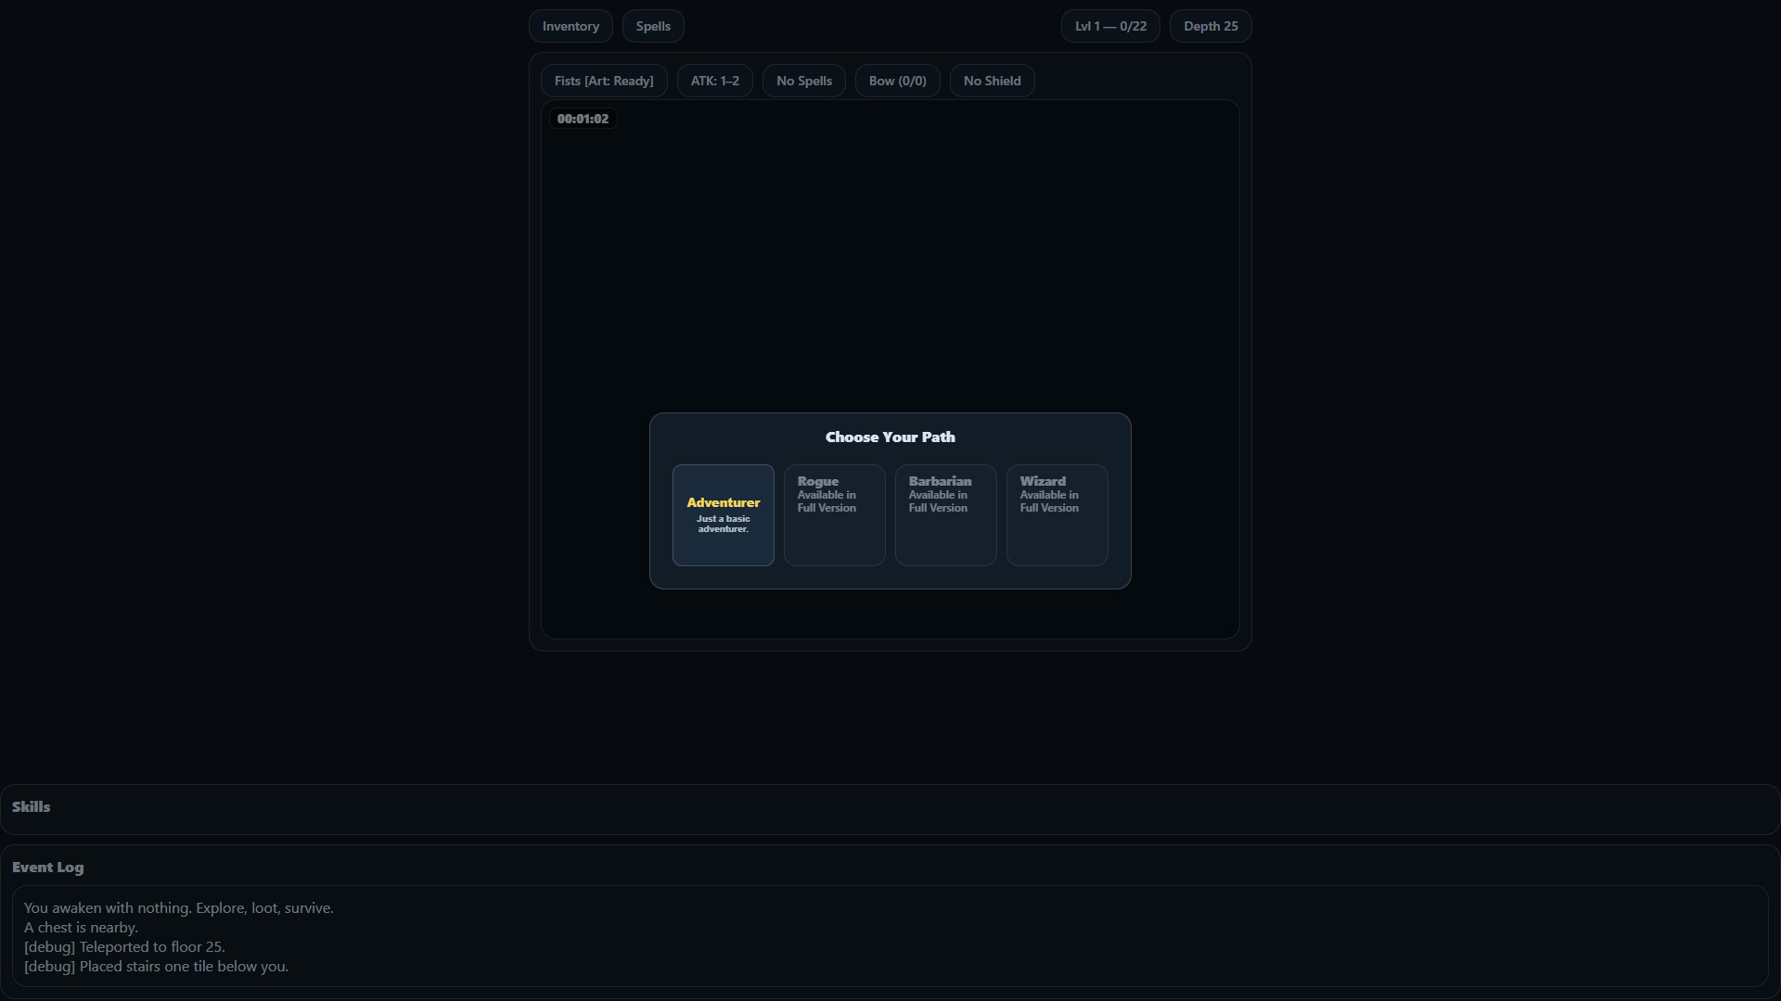Click inside the game map viewport
Viewport: 1781px width, 1001px height.
point(890,260)
